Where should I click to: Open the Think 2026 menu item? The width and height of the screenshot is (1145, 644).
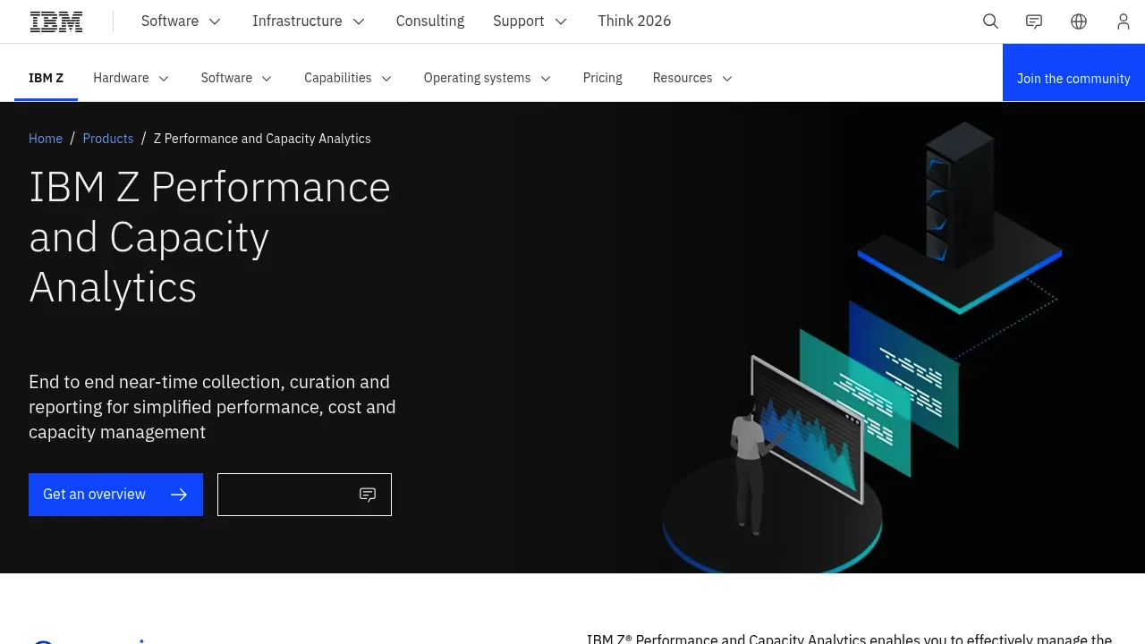point(634,21)
